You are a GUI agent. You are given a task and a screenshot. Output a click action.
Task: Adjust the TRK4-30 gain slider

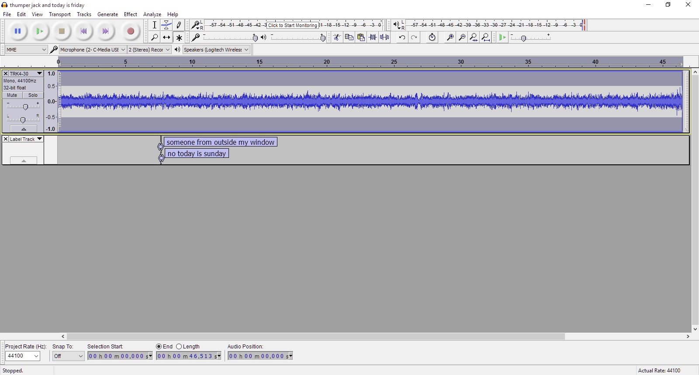pos(25,107)
